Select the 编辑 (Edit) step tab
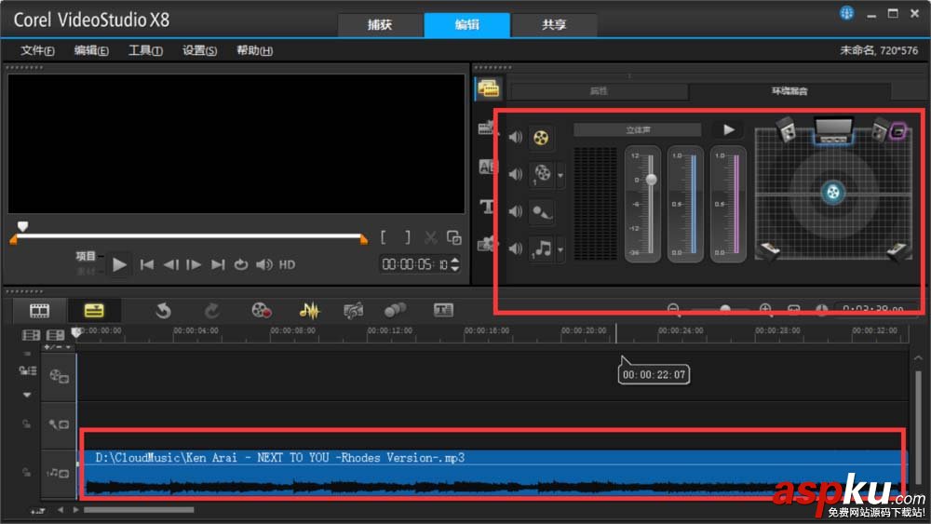Image resolution: width=931 pixels, height=524 pixels. 467,24
